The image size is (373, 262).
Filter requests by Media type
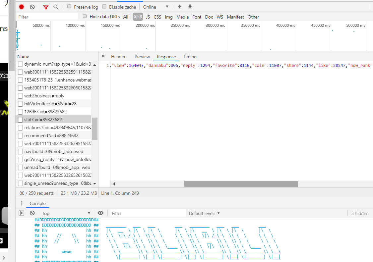[x=182, y=17]
